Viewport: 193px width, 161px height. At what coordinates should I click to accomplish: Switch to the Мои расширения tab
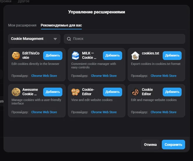point(22,25)
